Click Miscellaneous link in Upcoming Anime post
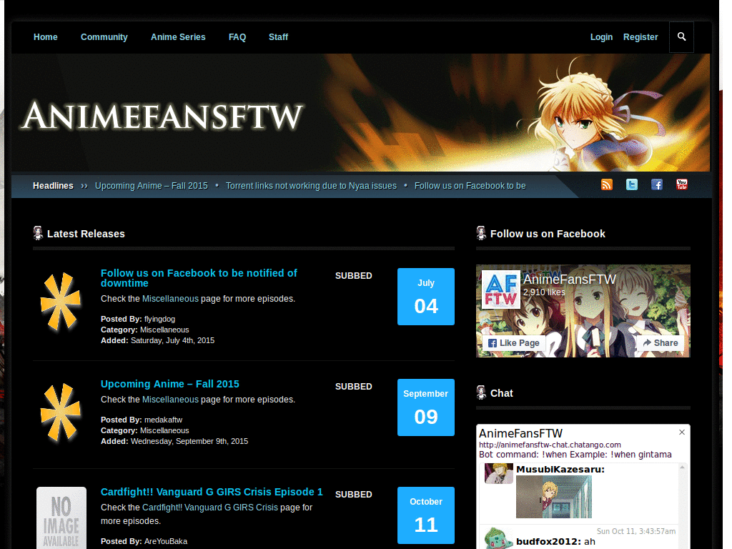 coord(170,400)
